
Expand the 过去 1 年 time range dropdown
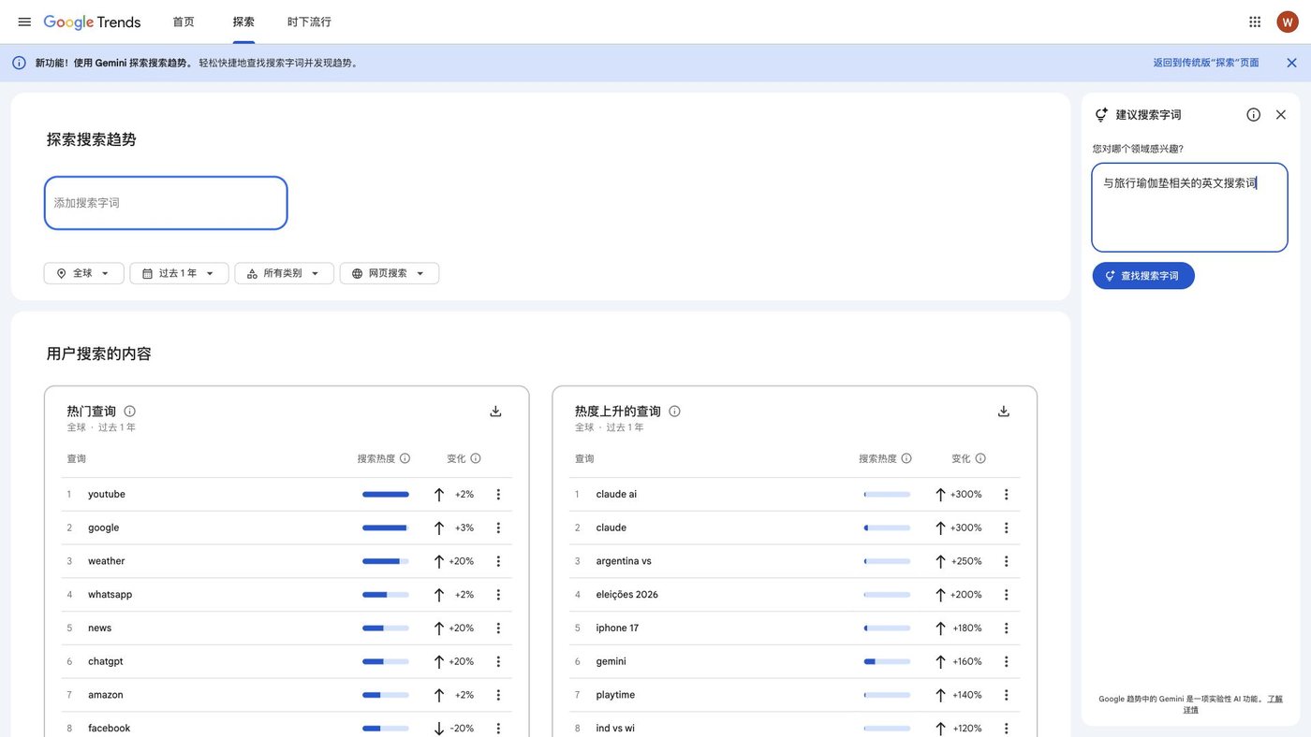click(x=179, y=273)
